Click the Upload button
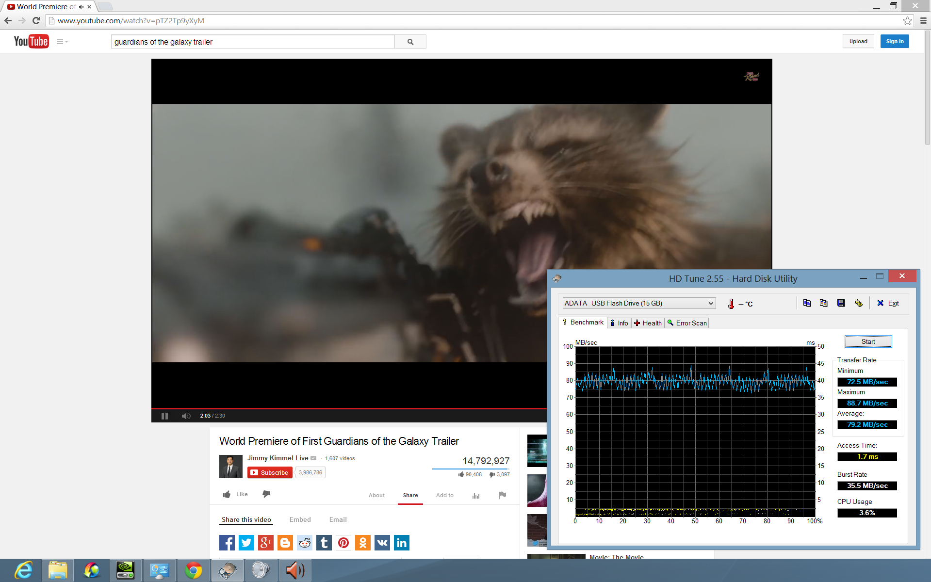931x582 pixels. (x=858, y=41)
